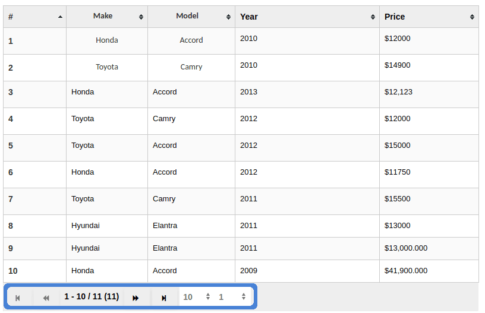Click Hyundai in row 8
This screenshot has width=485, height=313.
pyautogui.click(x=86, y=226)
